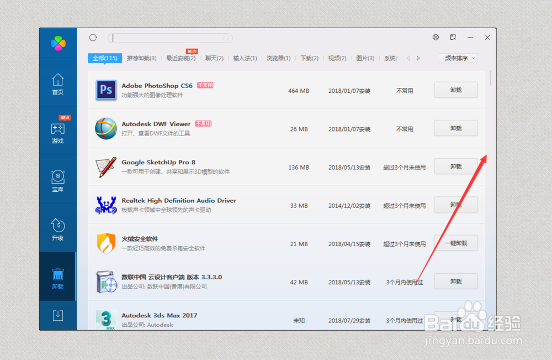Minimize the software manager window

[x=470, y=38]
